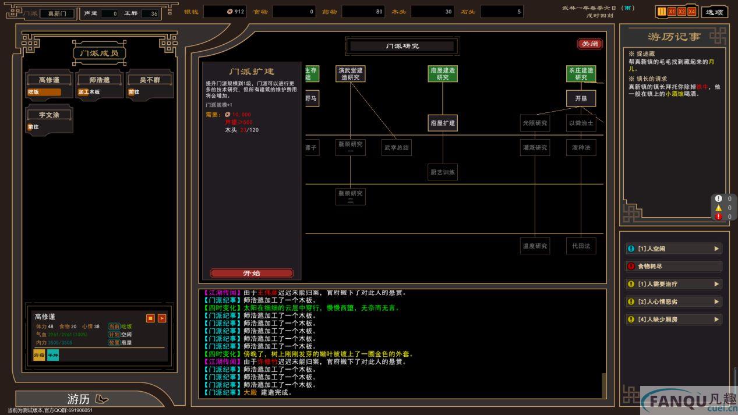Close the 门派研究 panel with 关闭
This screenshot has width=738, height=415.
[x=589, y=44]
